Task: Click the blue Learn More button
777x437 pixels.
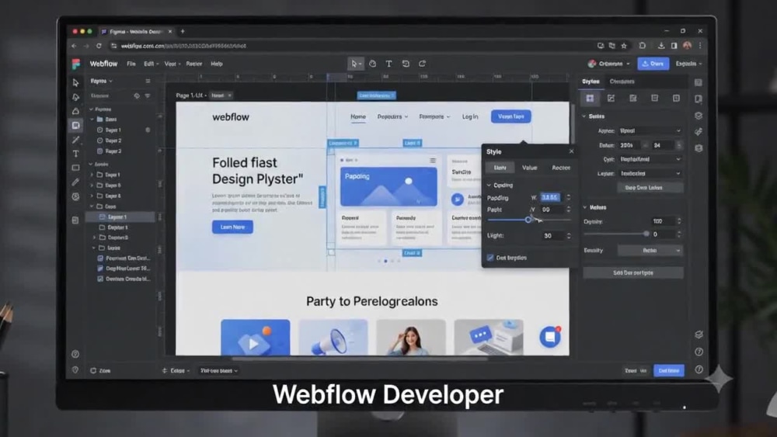Action: pos(232,227)
